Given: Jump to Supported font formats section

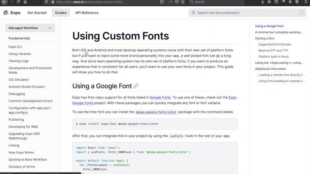Looking at the screenshot, I should point(275,44).
